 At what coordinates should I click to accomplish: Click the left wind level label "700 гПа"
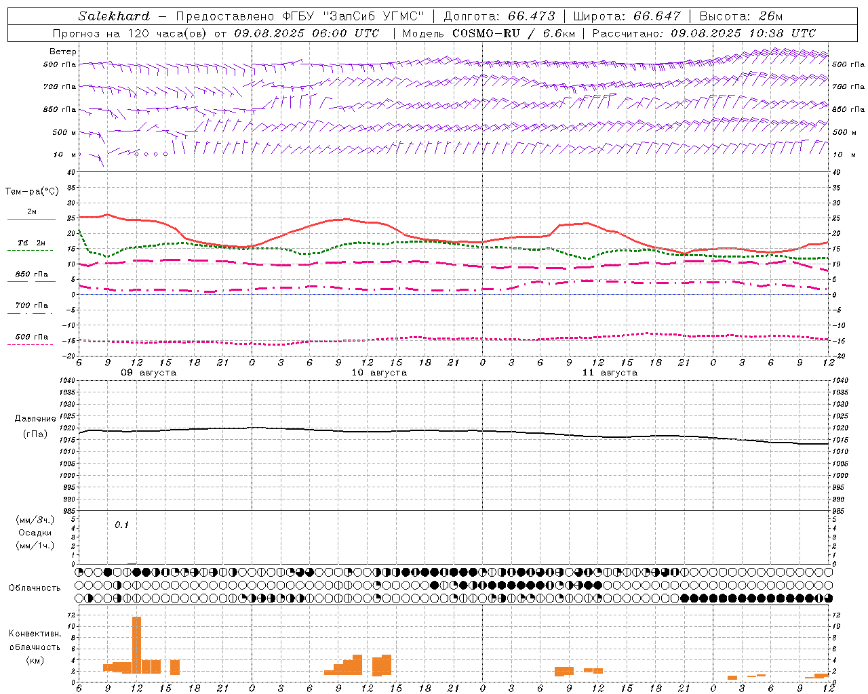pyautogui.click(x=60, y=87)
